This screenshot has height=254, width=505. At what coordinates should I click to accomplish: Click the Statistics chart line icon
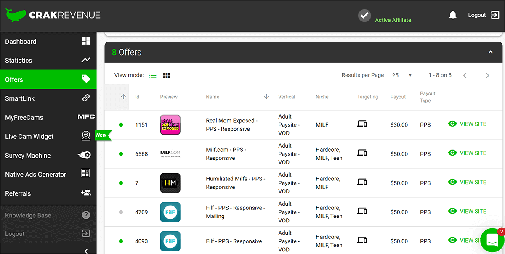[x=86, y=60]
